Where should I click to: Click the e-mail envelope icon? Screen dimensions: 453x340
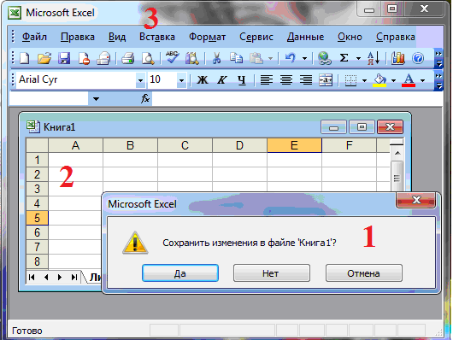tap(103, 58)
